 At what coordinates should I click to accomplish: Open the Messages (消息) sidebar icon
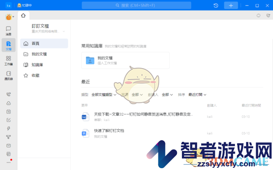(x=8, y=31)
